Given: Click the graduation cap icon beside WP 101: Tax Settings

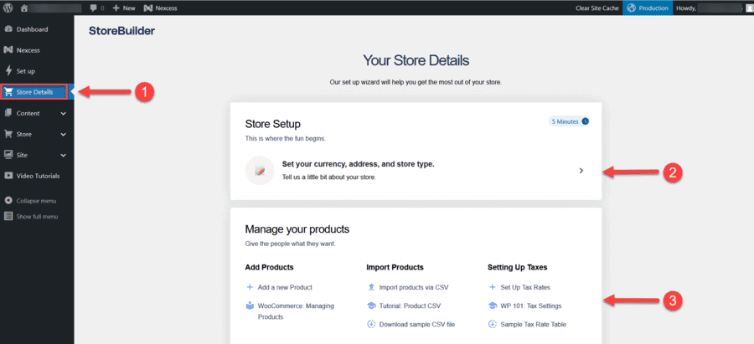Looking at the screenshot, I should [492, 305].
